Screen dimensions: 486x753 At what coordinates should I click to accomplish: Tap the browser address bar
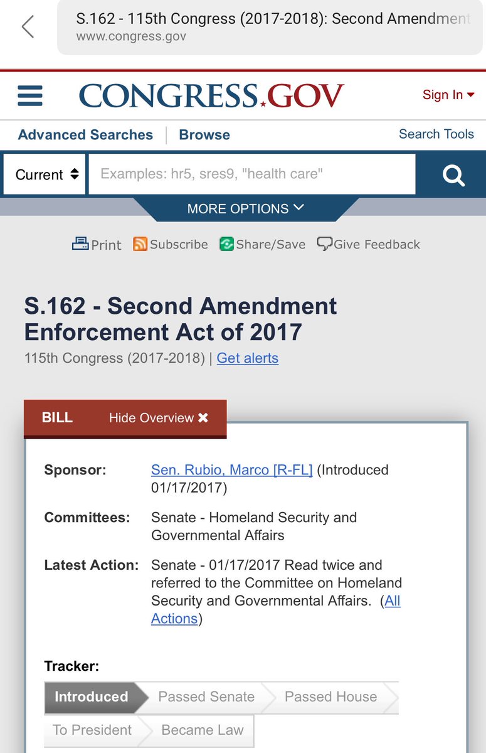[270, 27]
